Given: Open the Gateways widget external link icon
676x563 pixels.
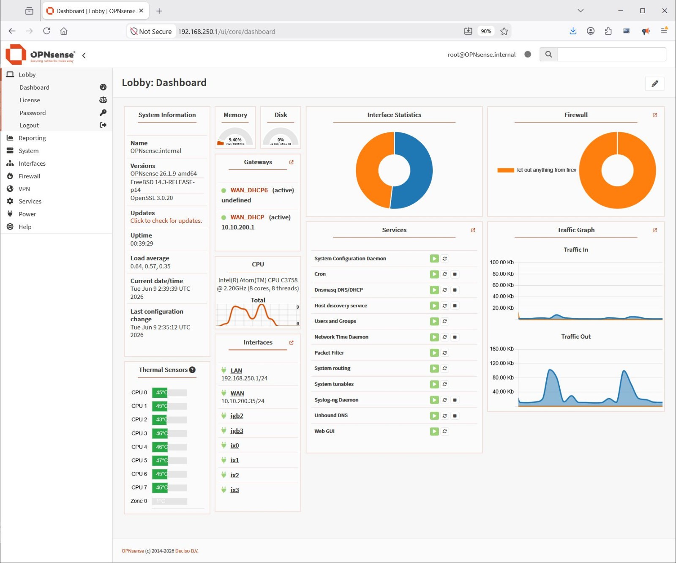Looking at the screenshot, I should click(291, 162).
